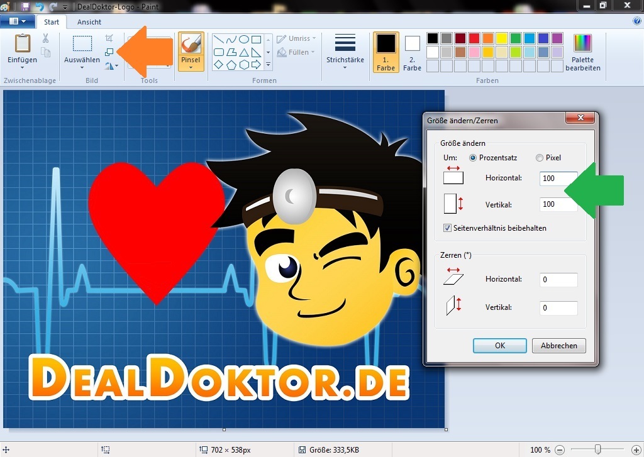Pick the orange color swatch
This screenshot has width=644, height=457.
point(488,38)
